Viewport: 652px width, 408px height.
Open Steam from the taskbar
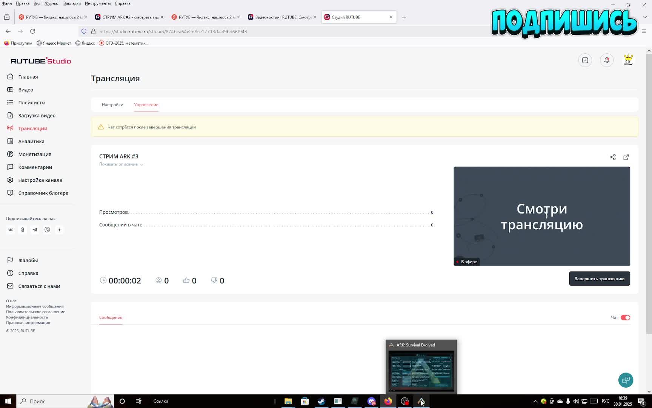pyautogui.click(x=321, y=401)
